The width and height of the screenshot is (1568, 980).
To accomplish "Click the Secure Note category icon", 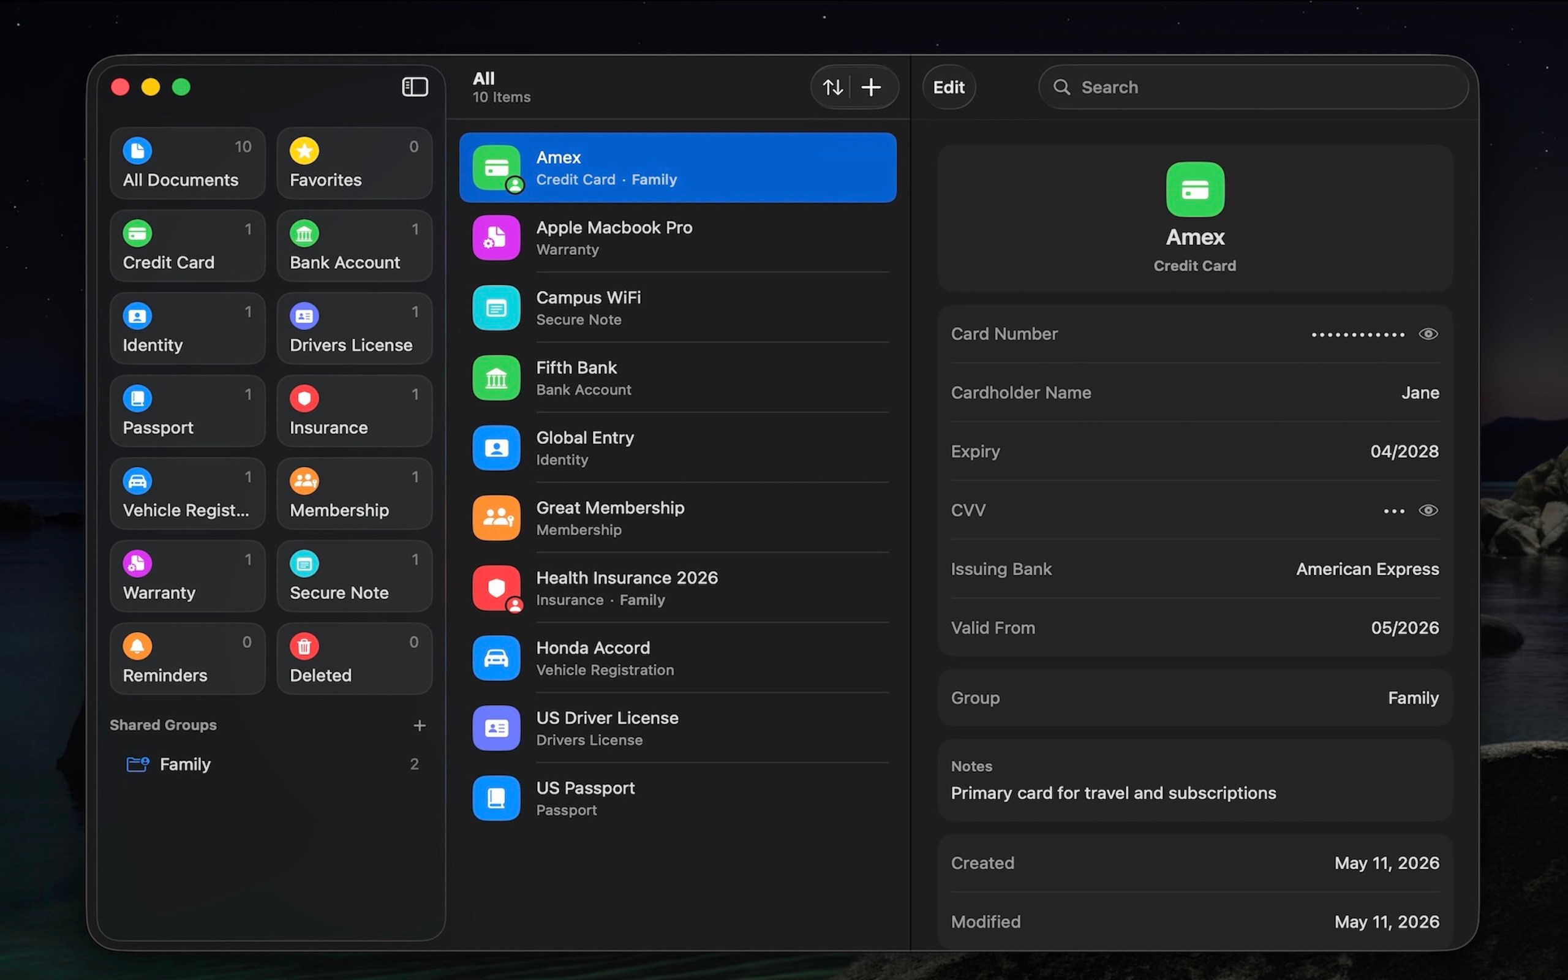I will (x=304, y=564).
